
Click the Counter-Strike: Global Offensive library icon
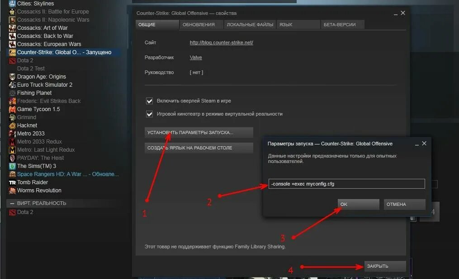(x=12, y=52)
